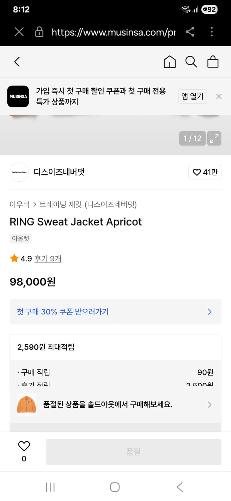
Task: Open the 후기 9개 reviews link
Action: pyautogui.click(x=48, y=258)
